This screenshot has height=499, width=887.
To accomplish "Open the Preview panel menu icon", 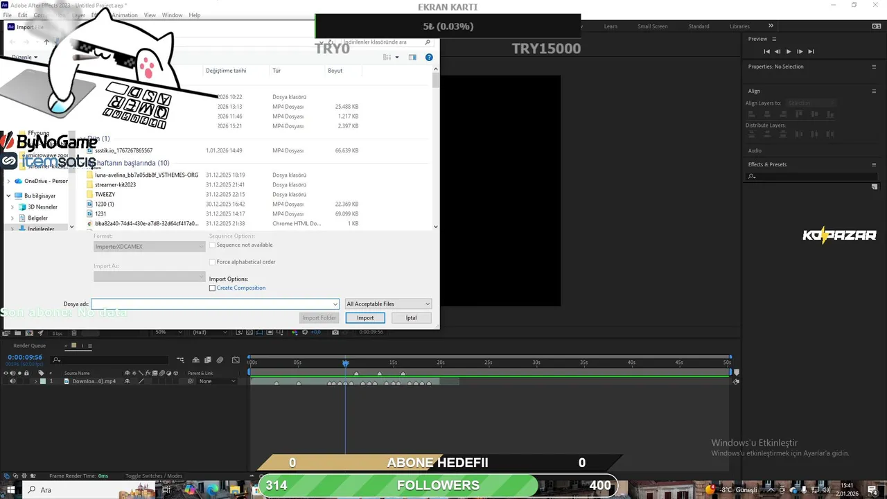I will [774, 39].
